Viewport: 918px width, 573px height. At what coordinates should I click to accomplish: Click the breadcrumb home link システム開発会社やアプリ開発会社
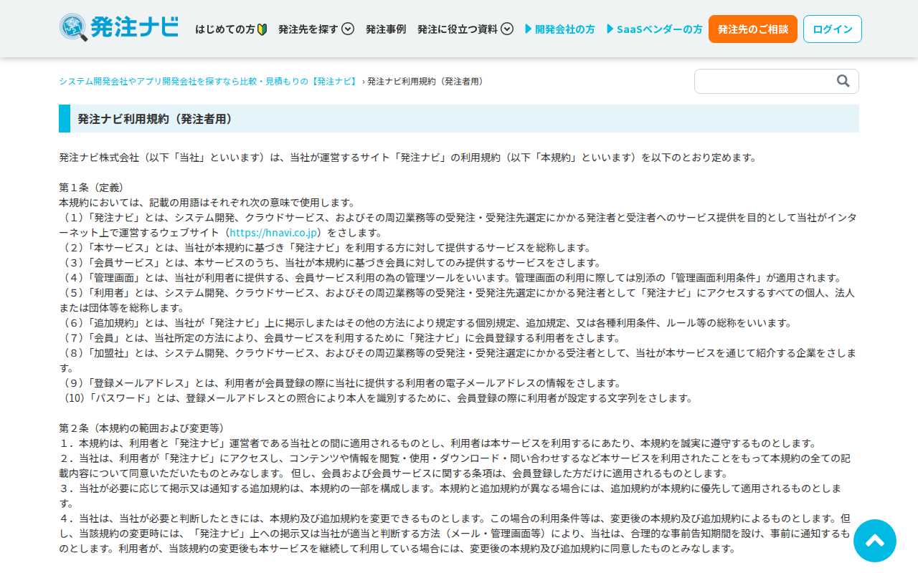[x=209, y=82]
